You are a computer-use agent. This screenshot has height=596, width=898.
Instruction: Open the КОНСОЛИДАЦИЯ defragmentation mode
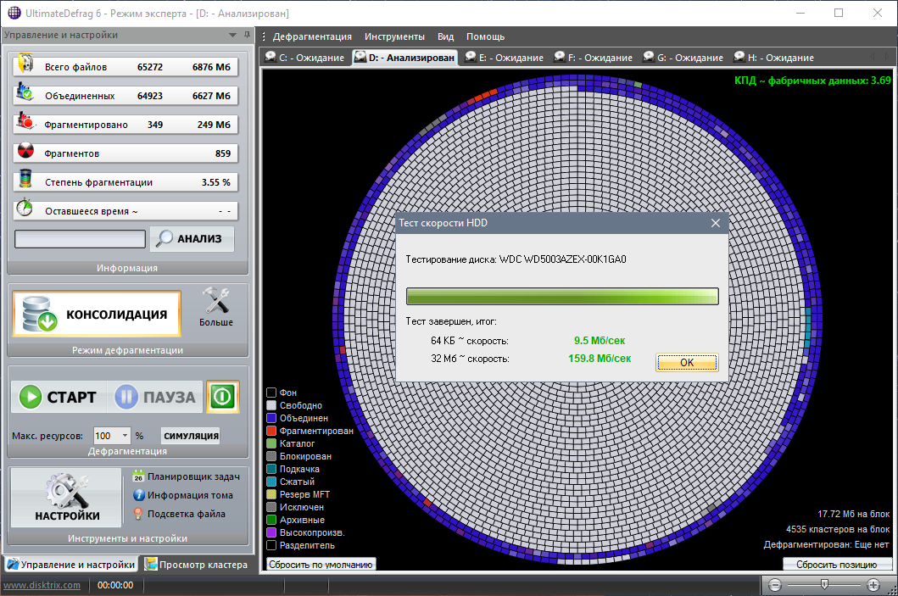(97, 315)
